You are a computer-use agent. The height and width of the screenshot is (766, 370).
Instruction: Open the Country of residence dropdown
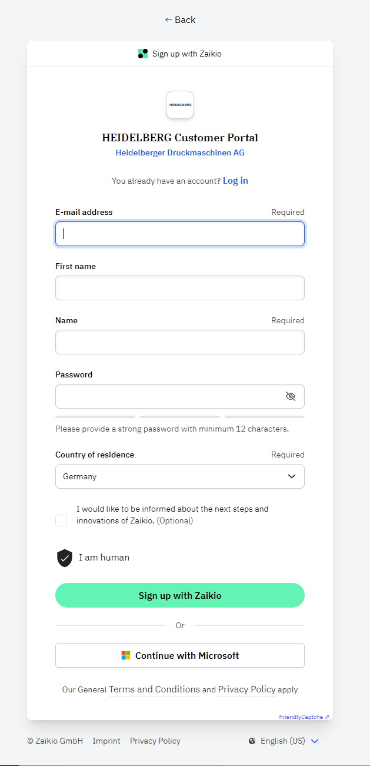tap(179, 476)
